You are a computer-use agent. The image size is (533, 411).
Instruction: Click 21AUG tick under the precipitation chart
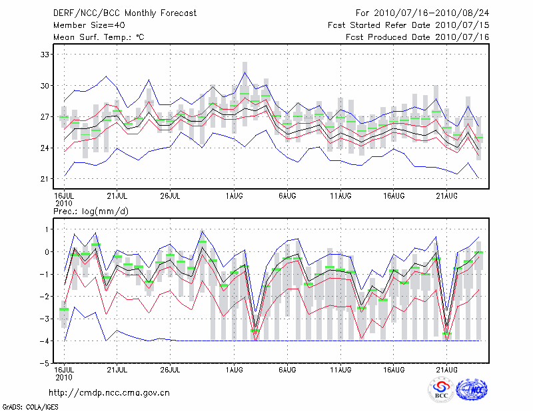[x=447, y=369]
